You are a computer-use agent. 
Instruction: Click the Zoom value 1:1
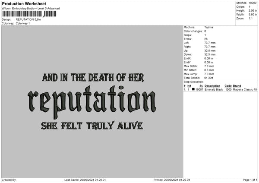pyautogui.click(x=250, y=18)
